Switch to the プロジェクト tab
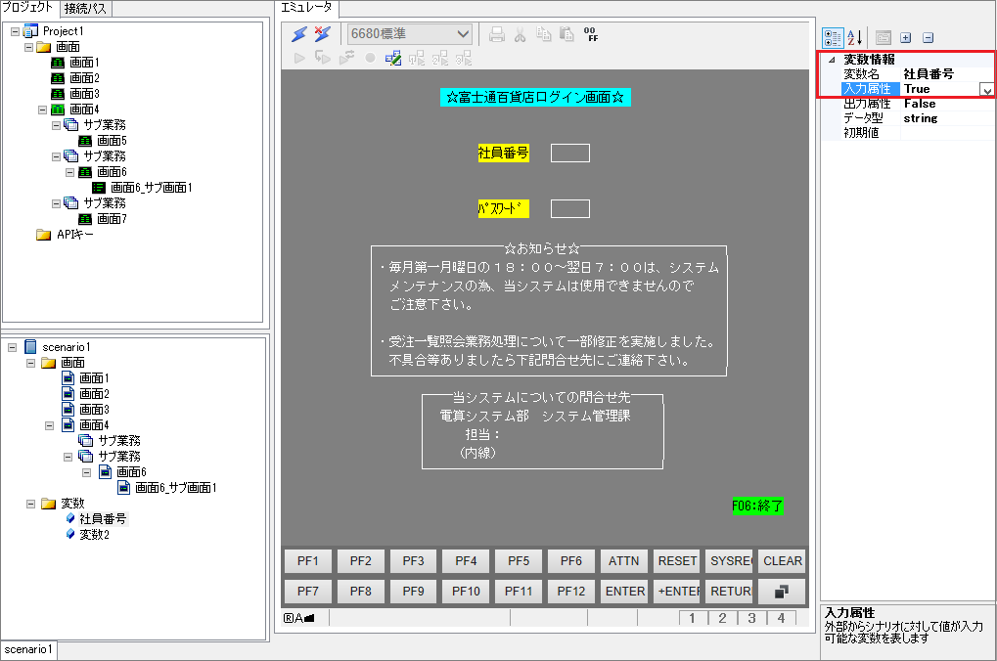The width and height of the screenshot is (997, 661). [x=28, y=8]
